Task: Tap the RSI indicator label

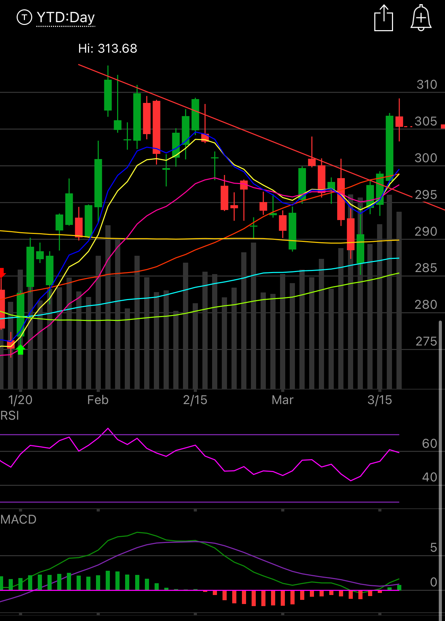Action: (x=10, y=415)
